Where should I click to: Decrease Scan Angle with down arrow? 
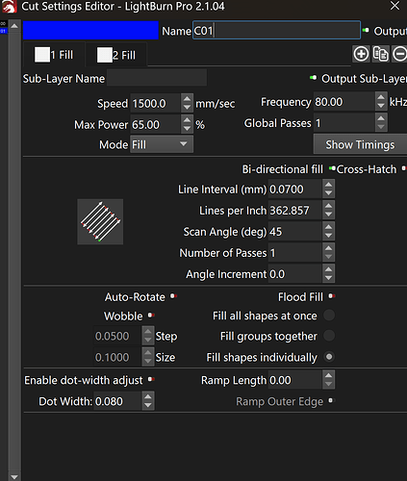click(328, 236)
